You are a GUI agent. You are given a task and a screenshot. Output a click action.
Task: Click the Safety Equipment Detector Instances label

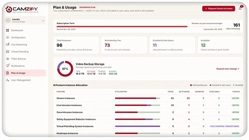click(76, 119)
